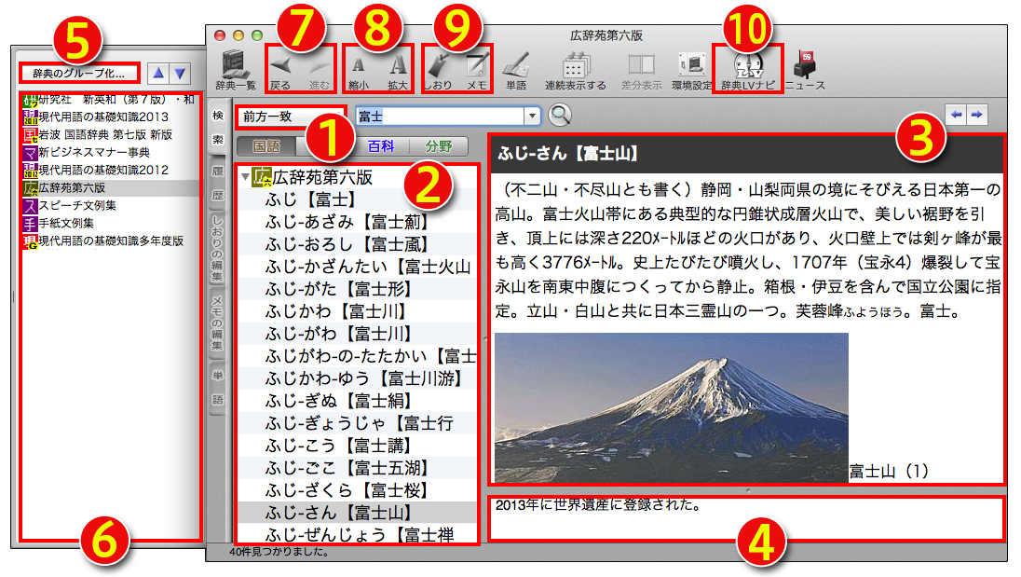Click the Mount Fuji photo
The image size is (1021, 577).
[672, 407]
